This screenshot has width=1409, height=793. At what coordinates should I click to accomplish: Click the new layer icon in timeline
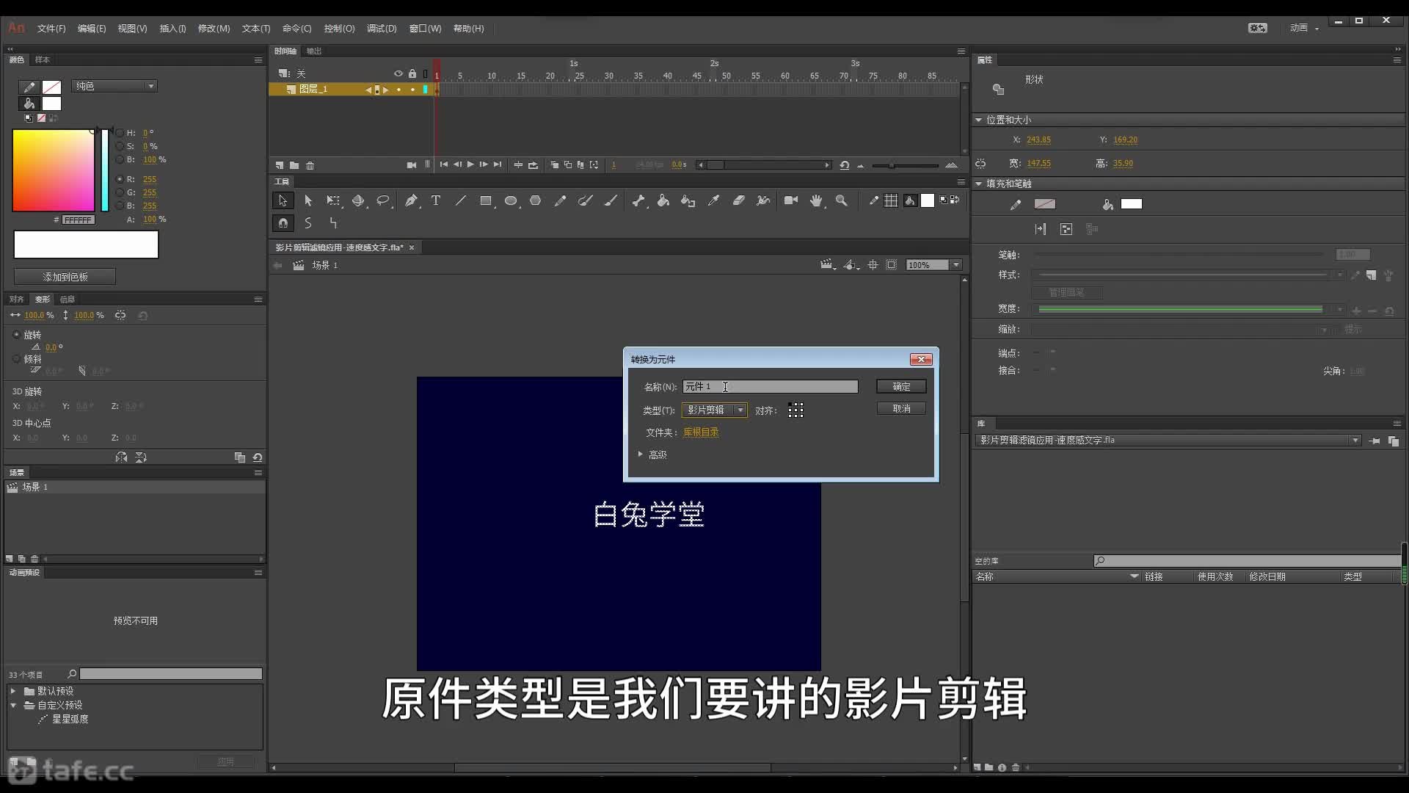pos(280,165)
